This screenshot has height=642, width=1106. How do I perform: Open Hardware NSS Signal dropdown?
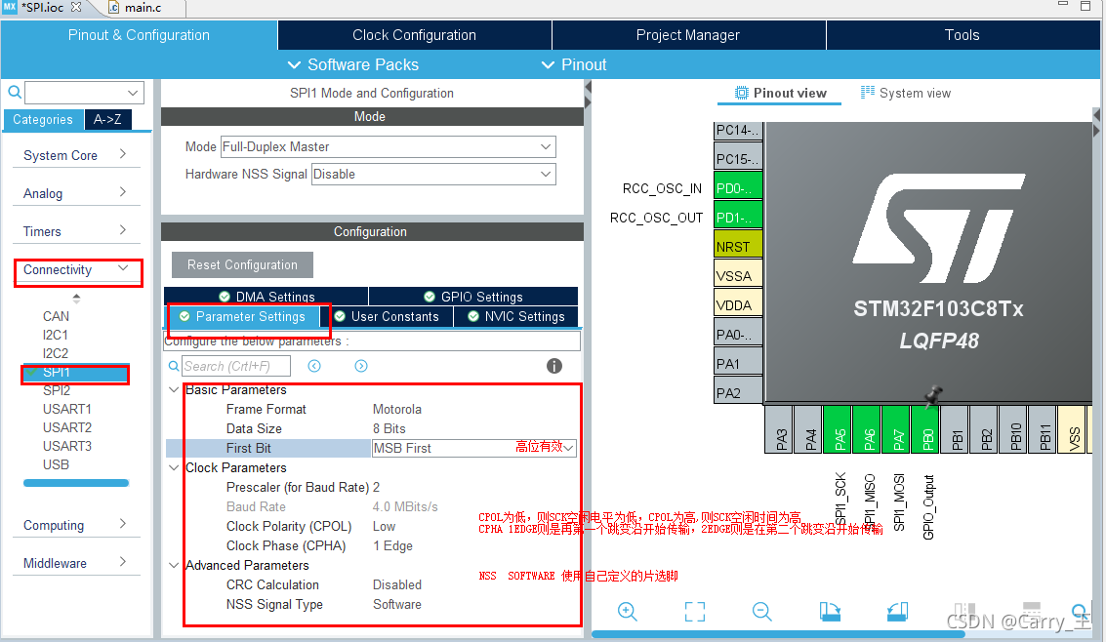(x=433, y=174)
